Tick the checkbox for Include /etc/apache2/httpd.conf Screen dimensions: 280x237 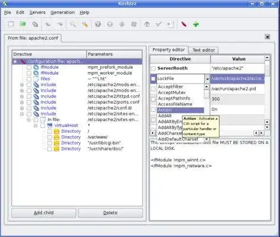pyautogui.click(x=29, y=97)
